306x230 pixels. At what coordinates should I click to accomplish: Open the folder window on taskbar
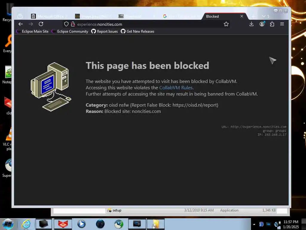coord(156,224)
